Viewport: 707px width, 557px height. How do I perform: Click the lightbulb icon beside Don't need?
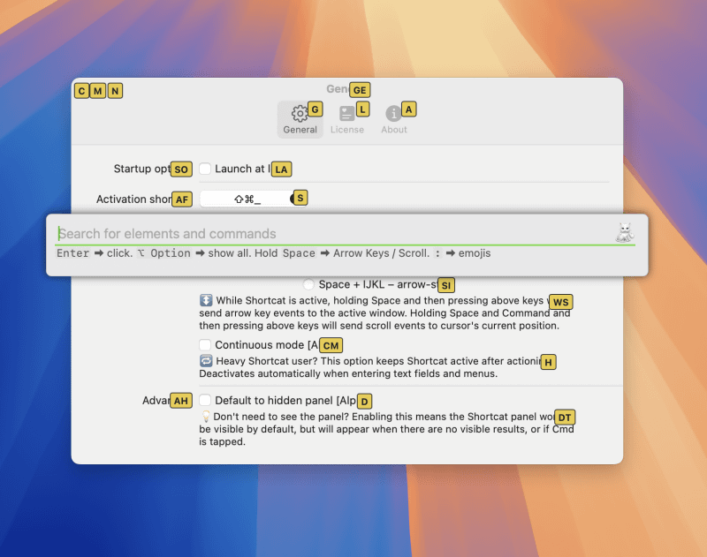pos(206,416)
